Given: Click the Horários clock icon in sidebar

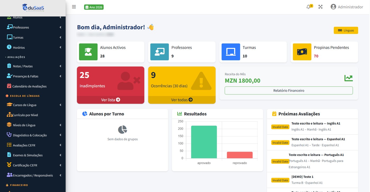Looking at the screenshot, I should click(9, 47).
